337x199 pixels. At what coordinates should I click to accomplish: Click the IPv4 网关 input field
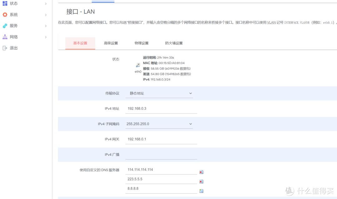[x=161, y=139]
